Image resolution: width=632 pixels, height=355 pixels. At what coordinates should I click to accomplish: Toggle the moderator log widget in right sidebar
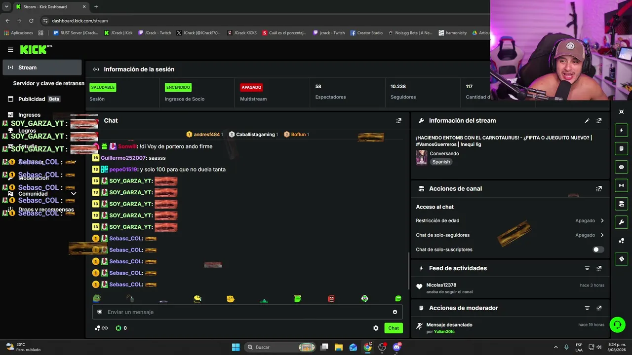622,148
